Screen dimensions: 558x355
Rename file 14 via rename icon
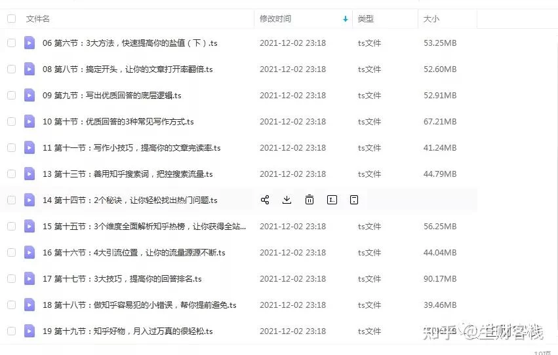pyautogui.click(x=332, y=200)
